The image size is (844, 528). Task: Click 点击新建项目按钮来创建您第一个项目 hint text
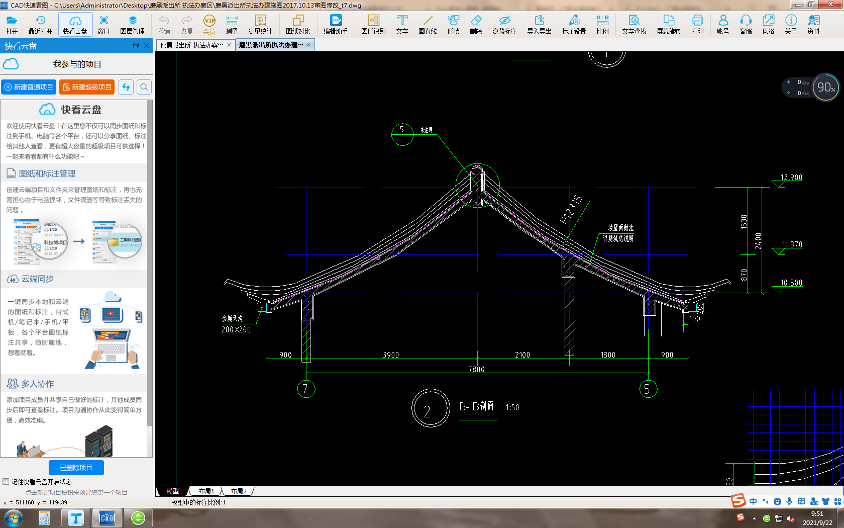pos(76,493)
